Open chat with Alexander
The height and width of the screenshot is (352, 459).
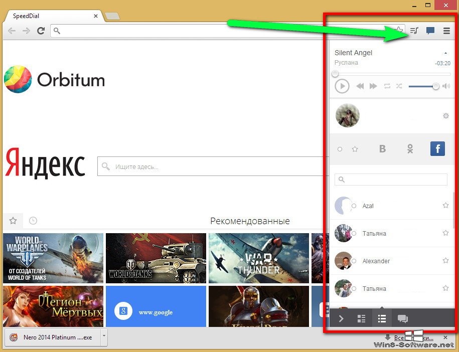pyautogui.click(x=392, y=261)
